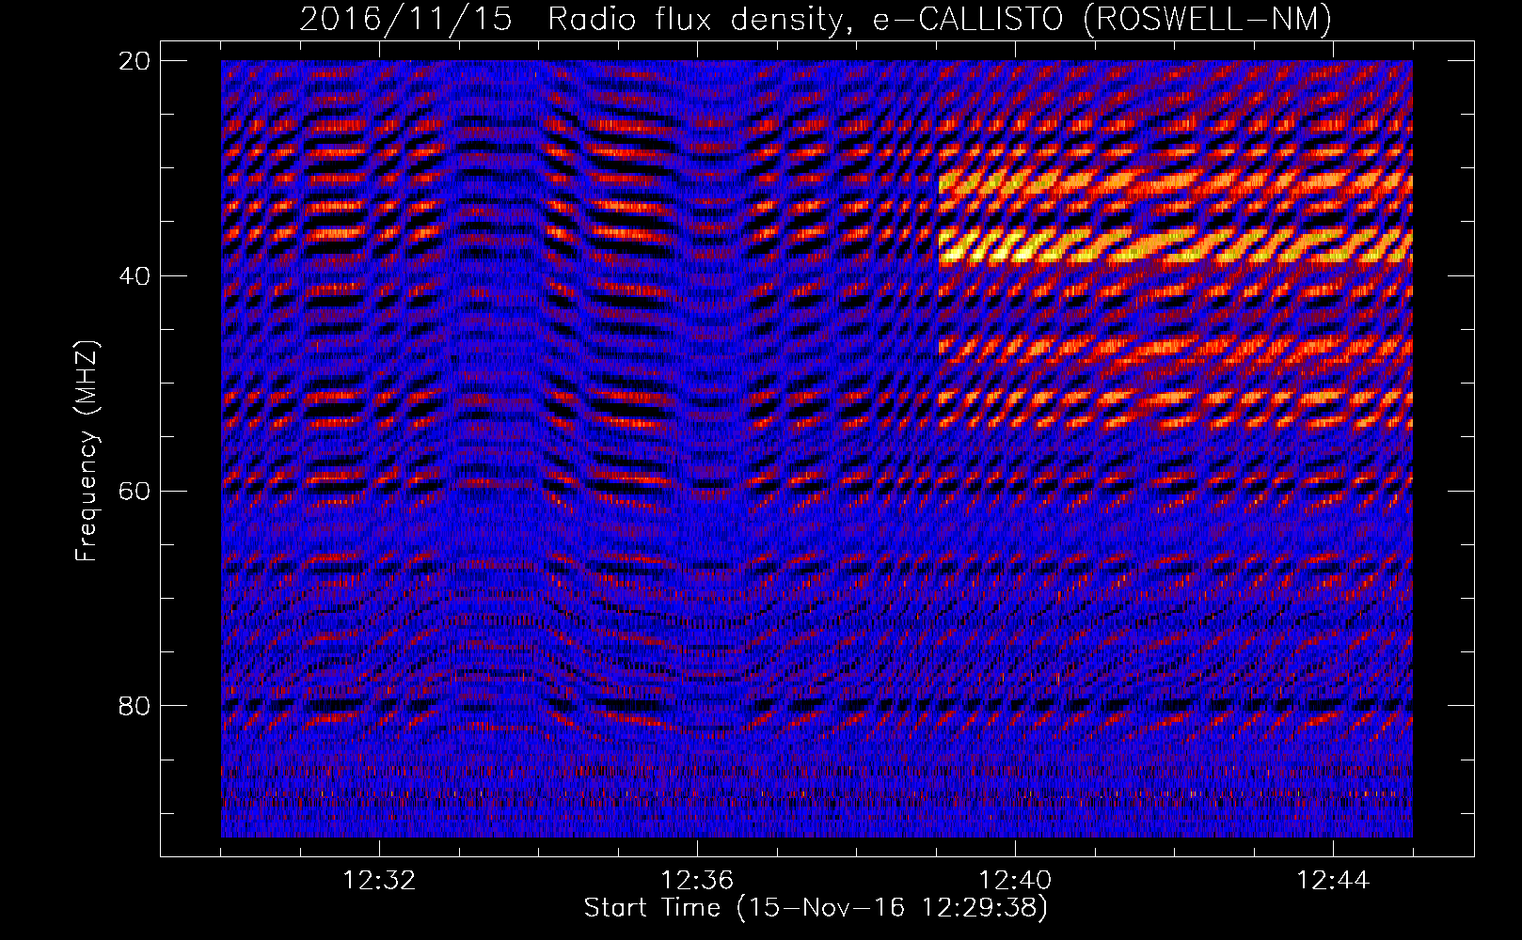The image size is (1522, 940).
Task: Click the 40 frequency axis label
Action: [135, 276]
